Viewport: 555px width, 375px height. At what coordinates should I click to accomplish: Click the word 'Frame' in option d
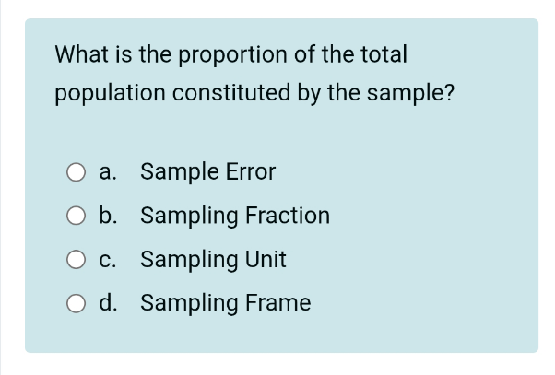point(277,303)
